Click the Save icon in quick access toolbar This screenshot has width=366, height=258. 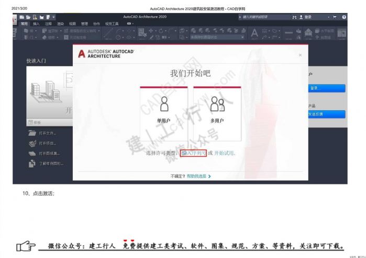(35, 17)
